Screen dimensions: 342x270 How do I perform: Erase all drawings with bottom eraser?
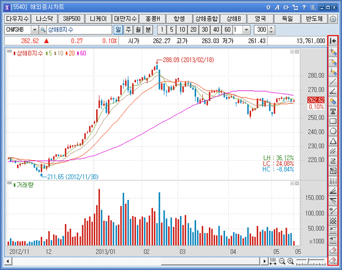click(x=333, y=261)
